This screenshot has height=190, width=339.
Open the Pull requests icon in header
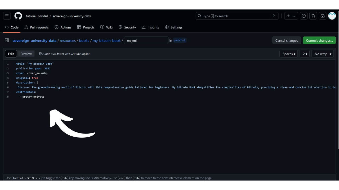[x=313, y=16]
